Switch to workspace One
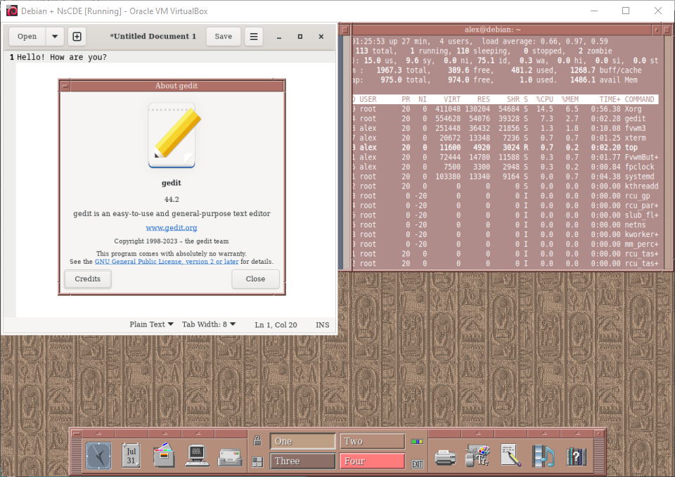The width and height of the screenshot is (675, 477). pos(303,441)
